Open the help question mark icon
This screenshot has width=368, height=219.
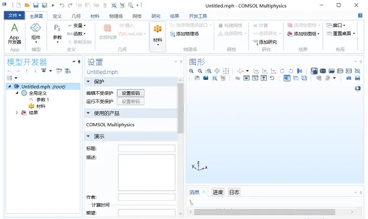[x=360, y=16]
